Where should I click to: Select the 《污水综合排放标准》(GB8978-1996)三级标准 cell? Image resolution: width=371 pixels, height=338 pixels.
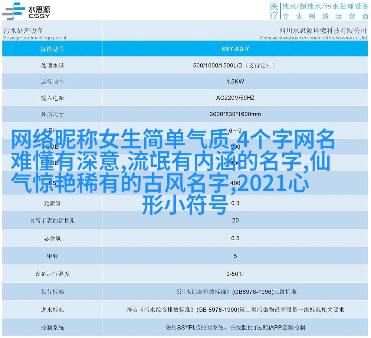(x=235, y=292)
